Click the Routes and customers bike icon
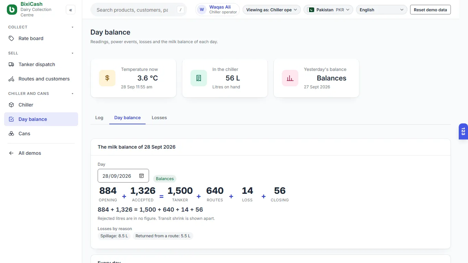 [11, 79]
